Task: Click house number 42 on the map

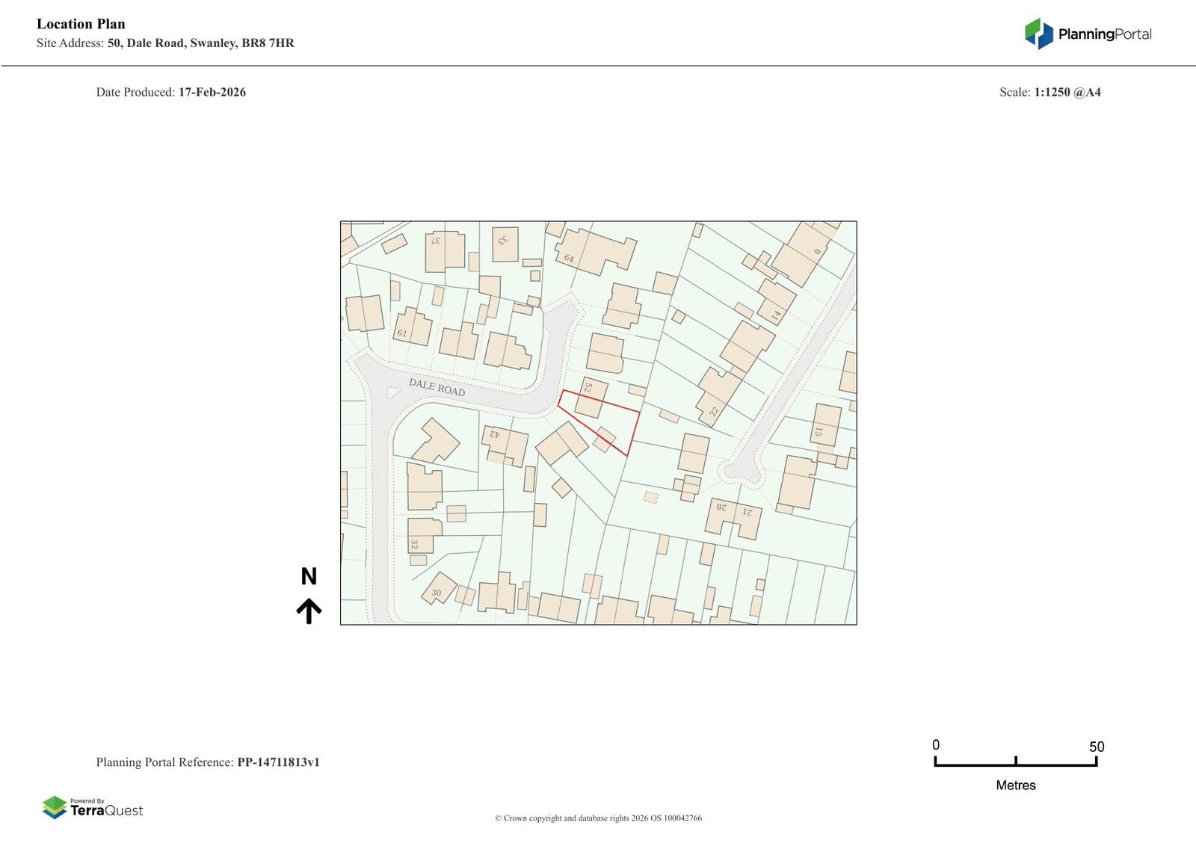Action: 494,433
